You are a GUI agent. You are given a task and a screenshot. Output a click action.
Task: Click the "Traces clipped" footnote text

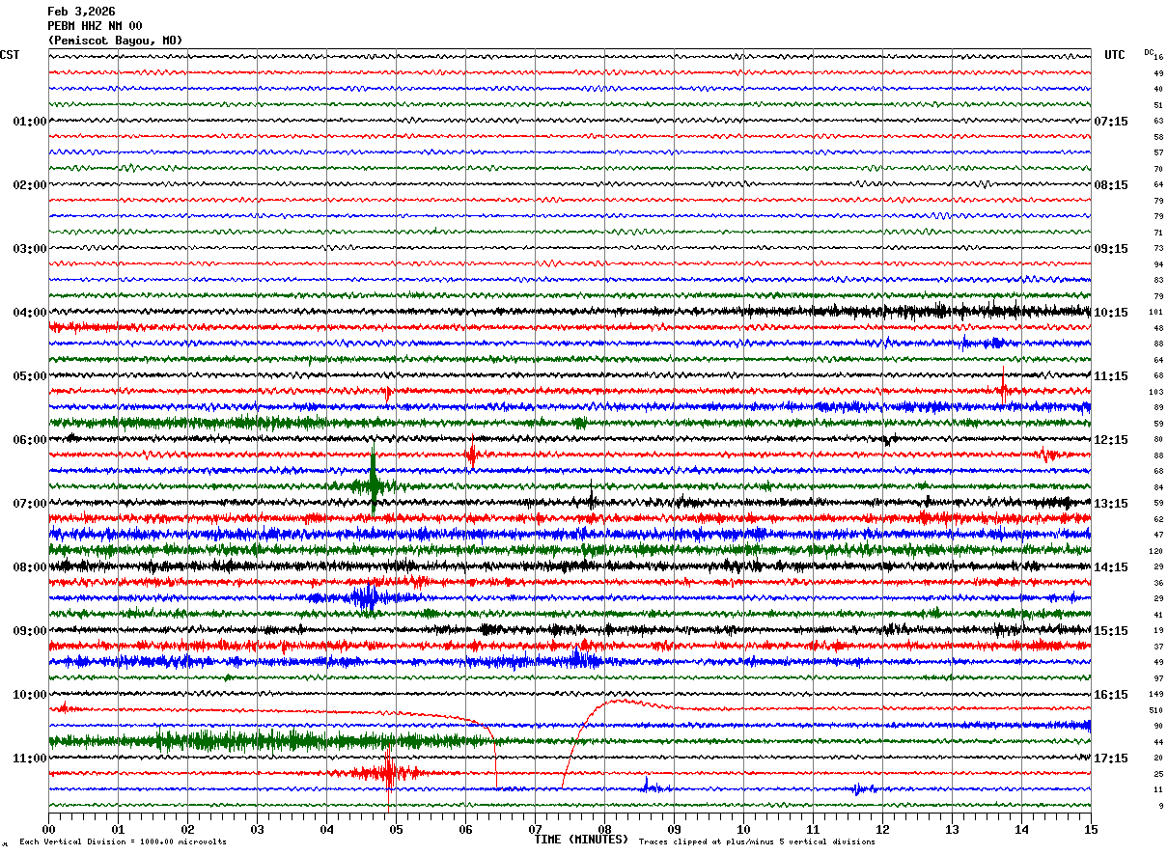[757, 842]
